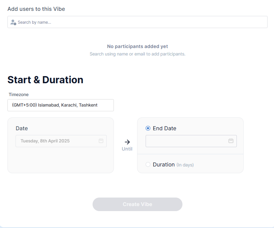This screenshot has width=274, height=228.
Task: Click the add-user icon in search box
Action: pyautogui.click(x=13, y=22)
